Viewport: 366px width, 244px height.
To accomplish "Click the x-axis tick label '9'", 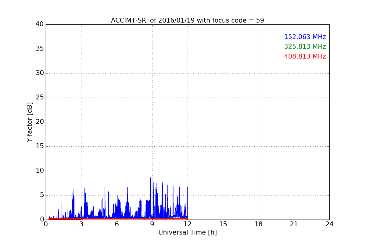I will [x=152, y=224].
